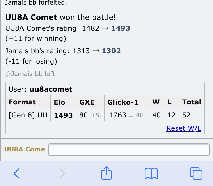213x186 pixels.
Task: Select the Elo column header
Action: [x=60, y=102]
